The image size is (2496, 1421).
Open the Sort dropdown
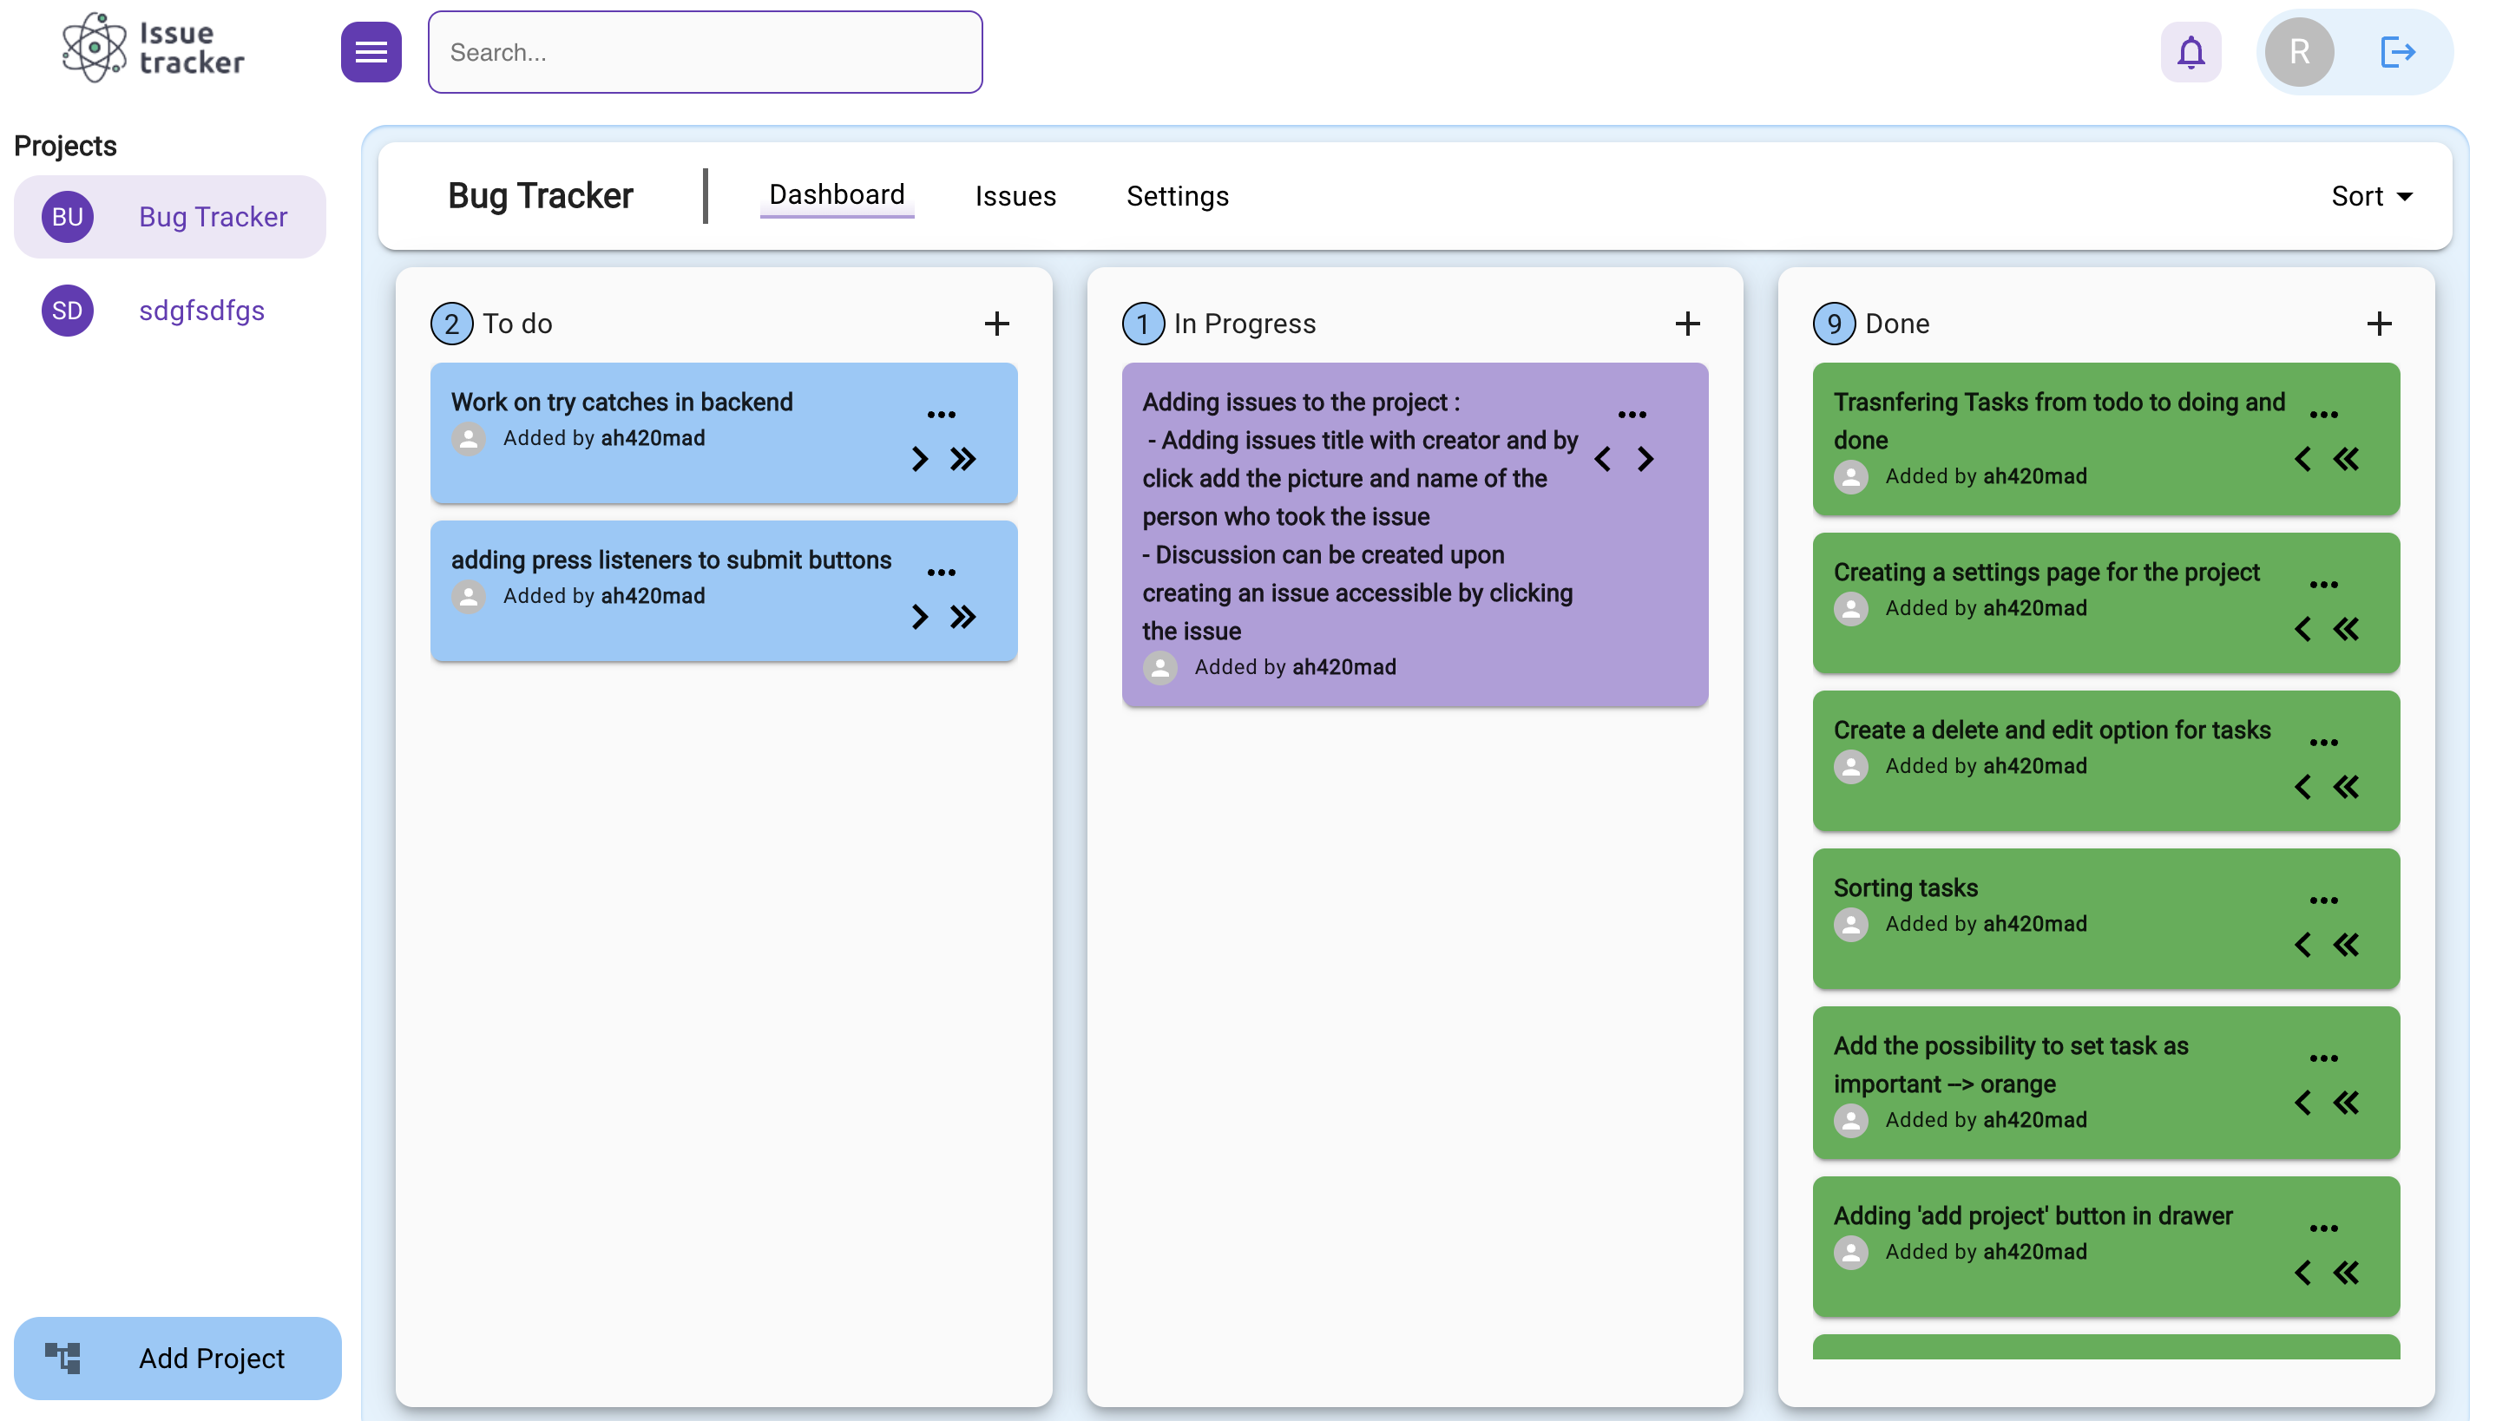pyautogui.click(x=2370, y=196)
